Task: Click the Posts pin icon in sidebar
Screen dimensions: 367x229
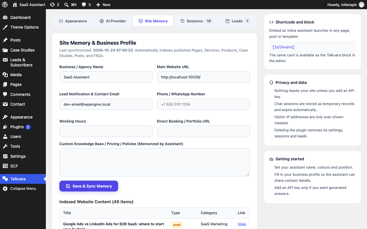Action: tap(5, 40)
